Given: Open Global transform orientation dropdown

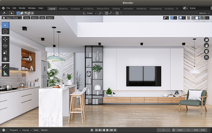Looking at the screenshot, I should pos(90,13).
